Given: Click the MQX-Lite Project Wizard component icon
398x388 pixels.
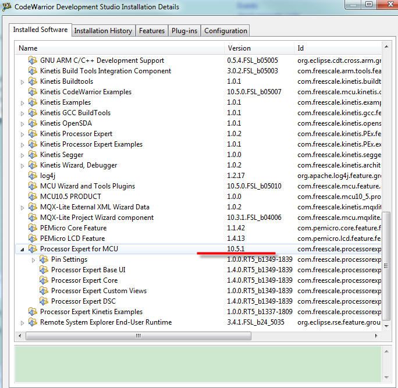Looking at the screenshot, I should coord(33,218).
